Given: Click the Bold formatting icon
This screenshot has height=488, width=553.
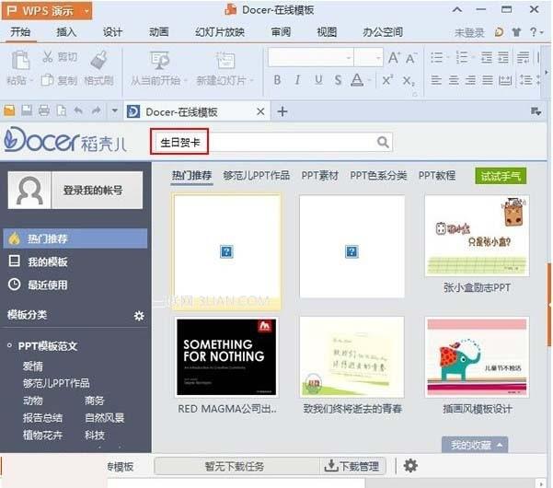Looking at the screenshot, I should click(x=278, y=80).
